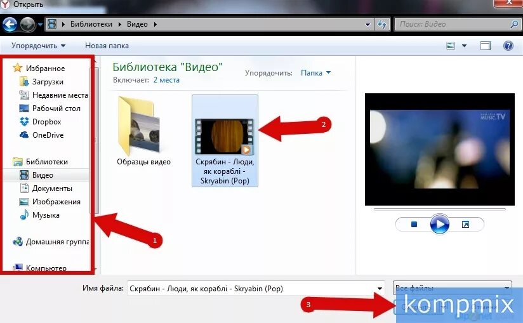Select Избранное in the navigation pane
The width and height of the screenshot is (523, 323).
[45, 69]
